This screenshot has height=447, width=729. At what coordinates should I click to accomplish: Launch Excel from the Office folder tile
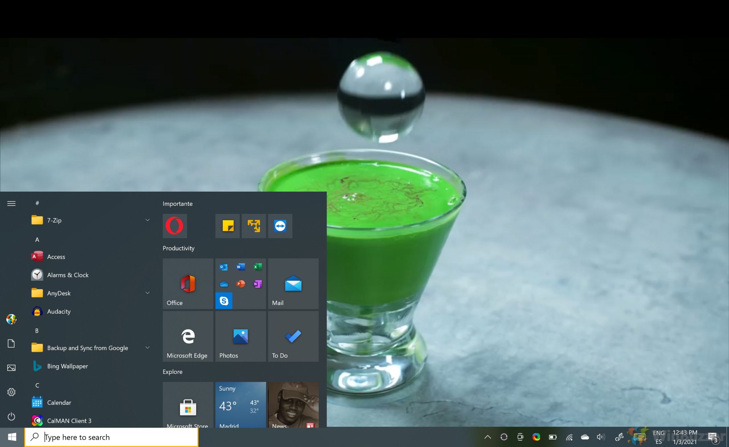pos(257,267)
